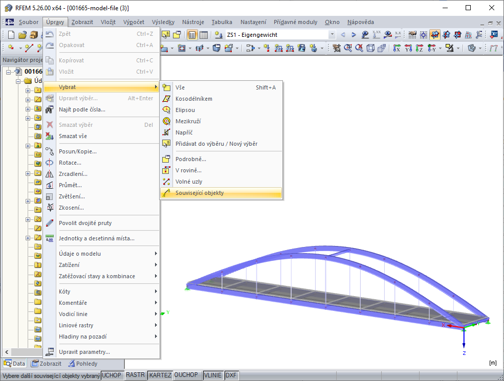Click the view in -Y direction icon
This screenshot has height=381, width=504.
431,48
